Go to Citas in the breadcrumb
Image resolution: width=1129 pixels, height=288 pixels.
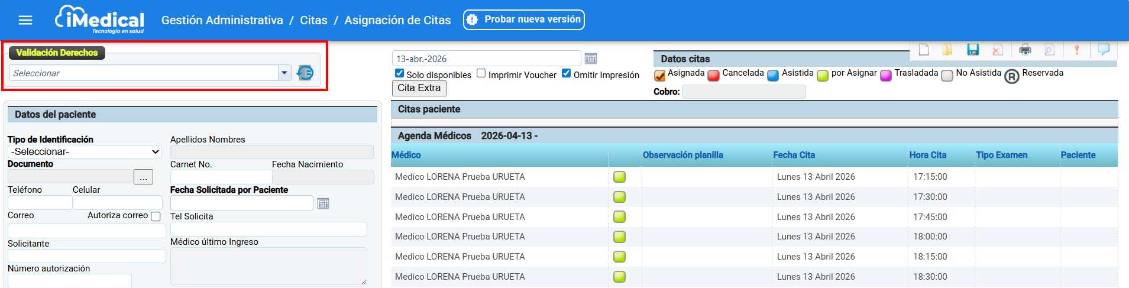[313, 20]
